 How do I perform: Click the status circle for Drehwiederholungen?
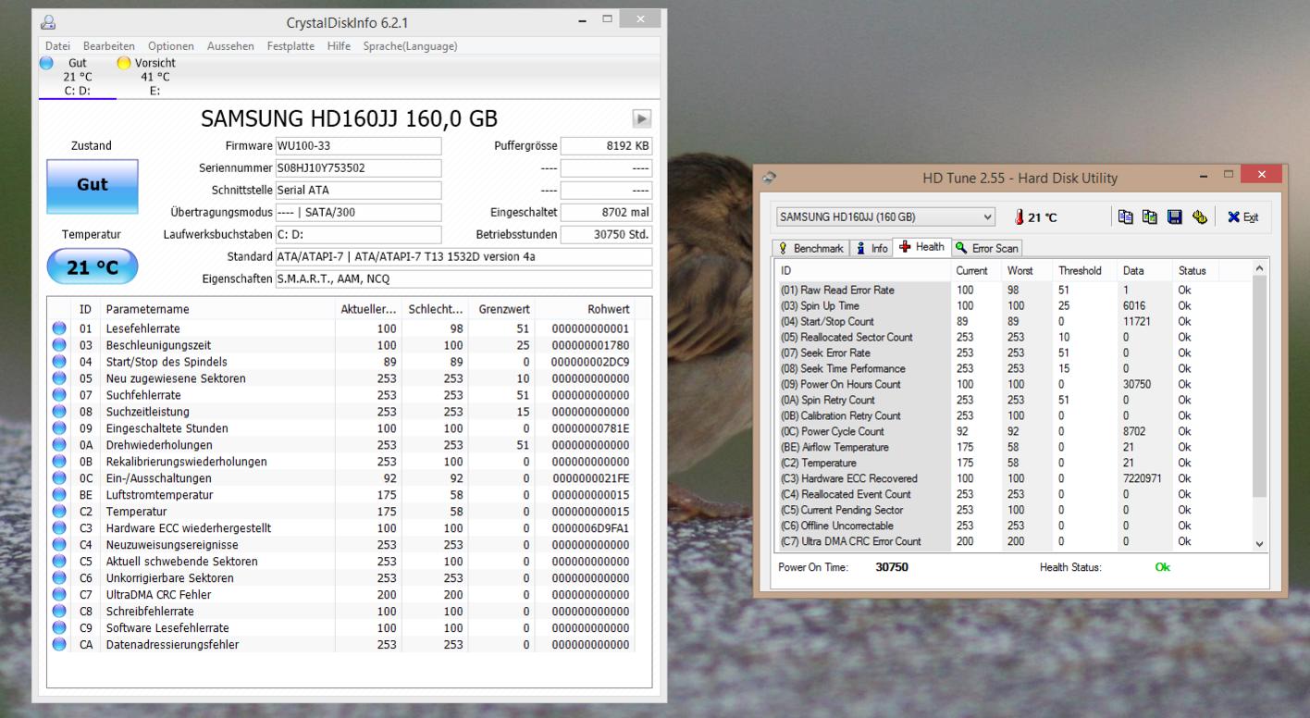tap(59, 445)
